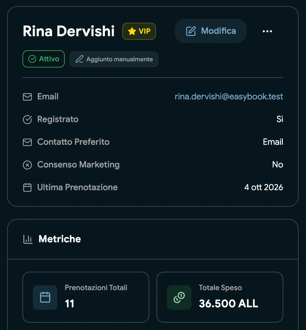Open the rina.dervishi@easybook.test email link
Image resolution: width=306 pixels, height=330 pixels.
[x=229, y=96]
